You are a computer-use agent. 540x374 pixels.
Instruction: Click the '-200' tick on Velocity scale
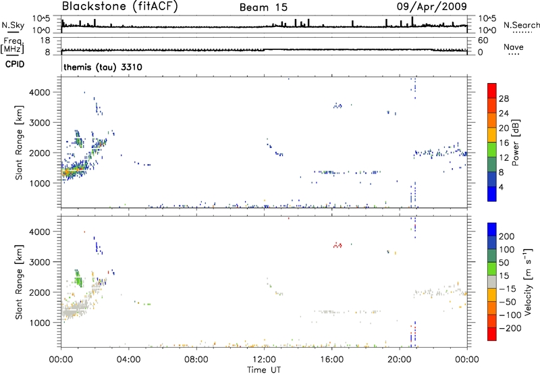coord(510,328)
